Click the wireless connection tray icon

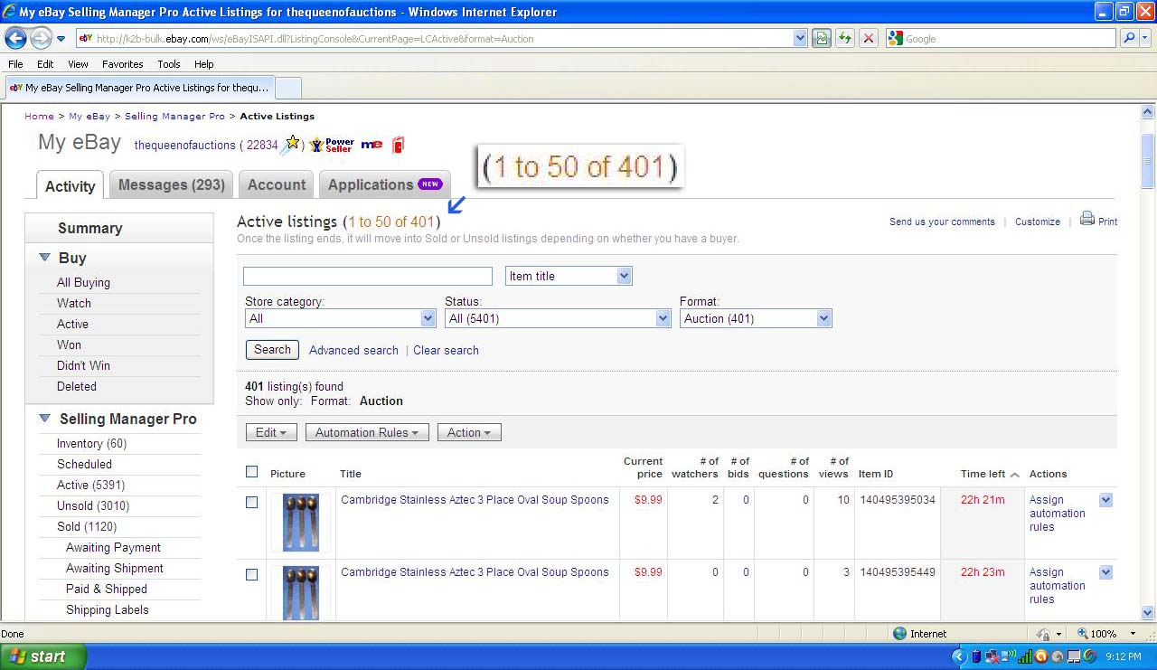point(1009,656)
